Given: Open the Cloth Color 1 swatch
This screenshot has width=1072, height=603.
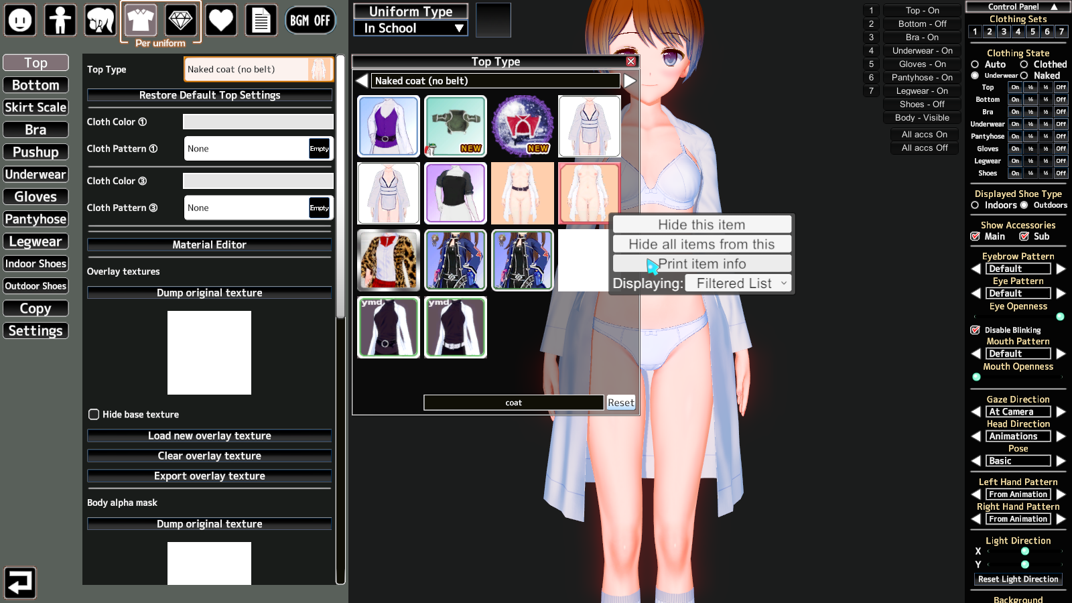Looking at the screenshot, I should coord(258,122).
